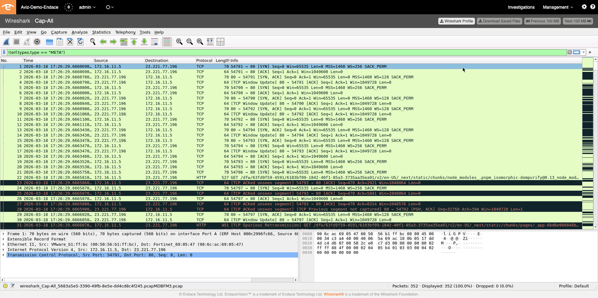Click the display filter bookmark icon
The height and width of the screenshot is (298, 598).
tap(4, 52)
